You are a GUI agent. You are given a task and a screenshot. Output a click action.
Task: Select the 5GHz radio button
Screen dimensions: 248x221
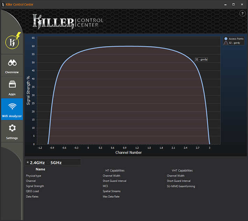tap(48, 162)
